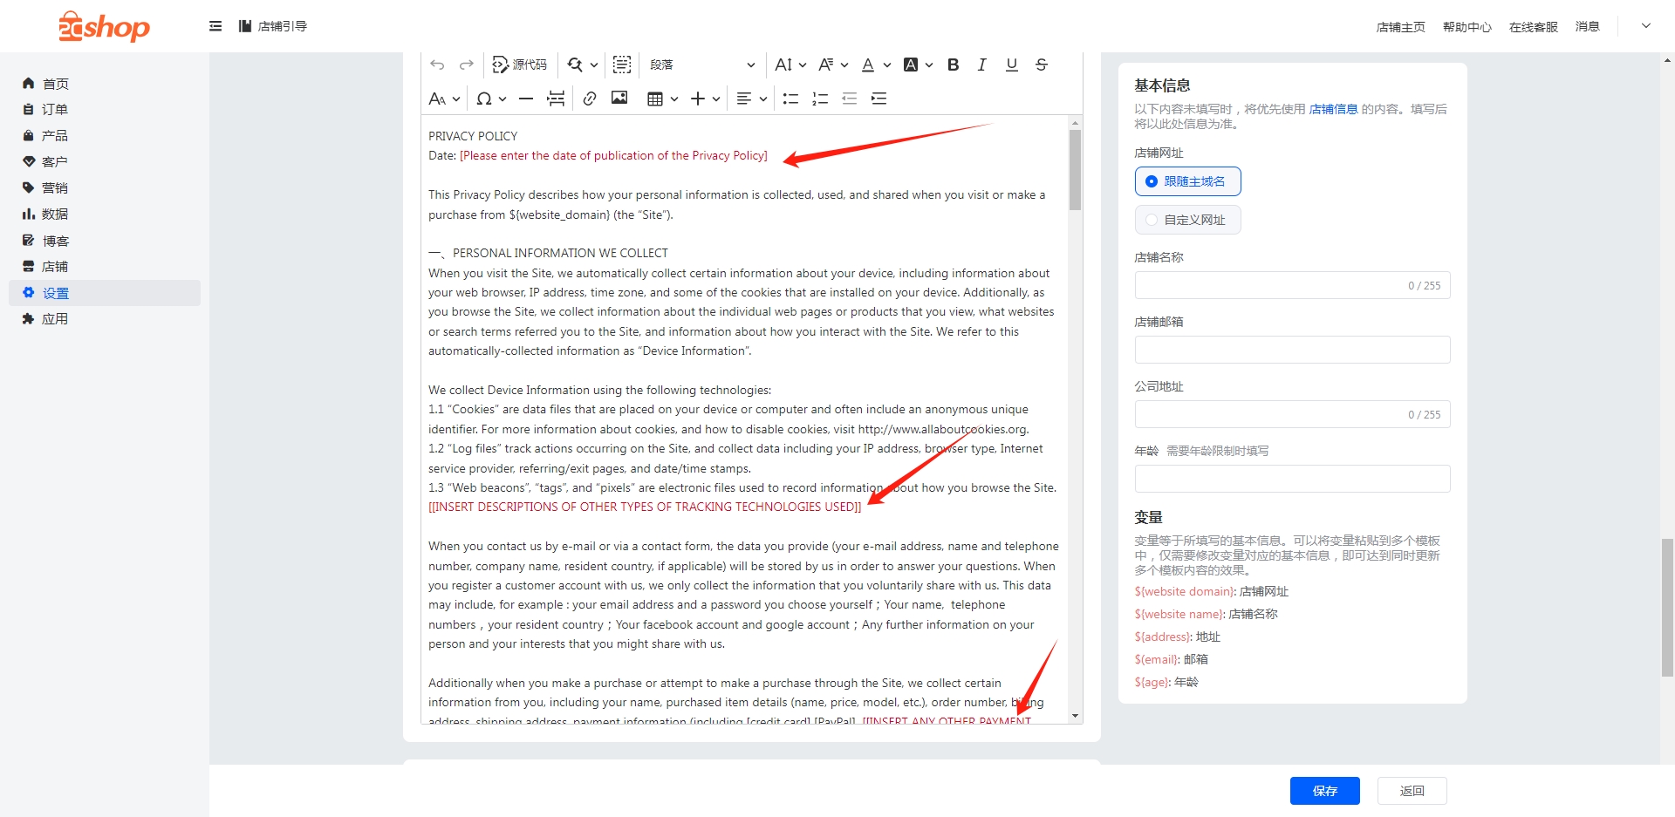
Task: Click the select all icon
Action: [622, 65]
